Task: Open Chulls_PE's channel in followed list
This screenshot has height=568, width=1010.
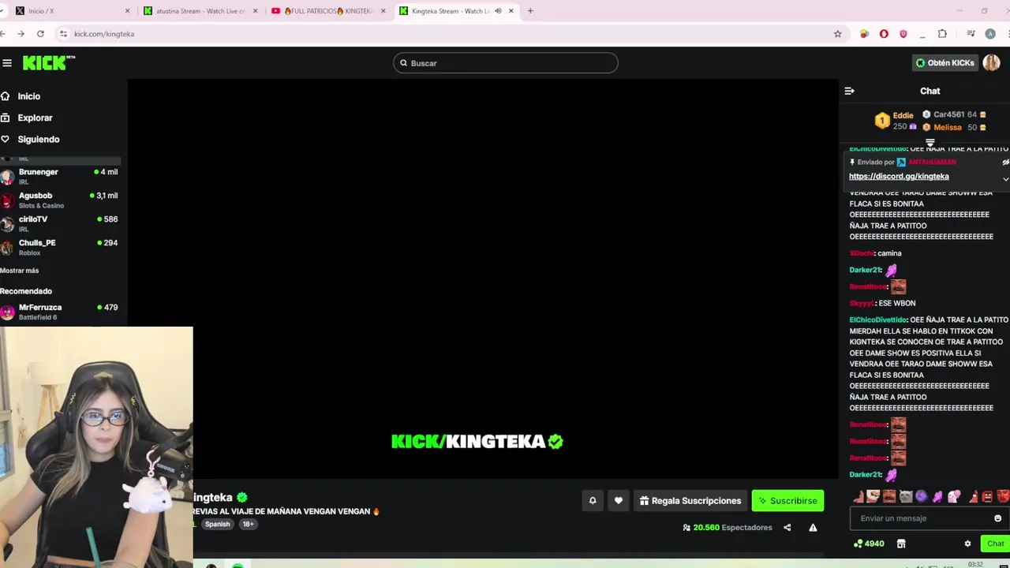Action: coord(60,247)
